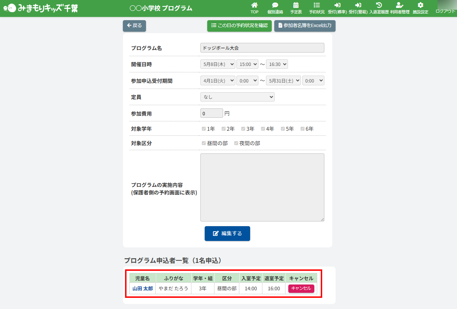Open the 施設設定 gear icon

(420, 5)
